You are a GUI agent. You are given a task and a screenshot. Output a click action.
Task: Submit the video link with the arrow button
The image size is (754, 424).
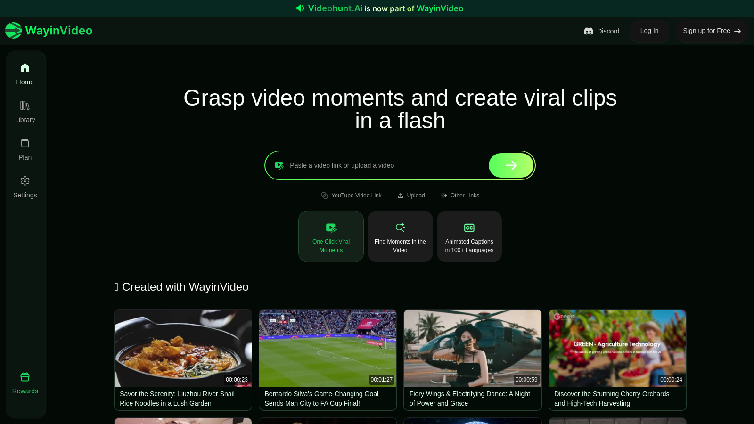pyautogui.click(x=511, y=165)
